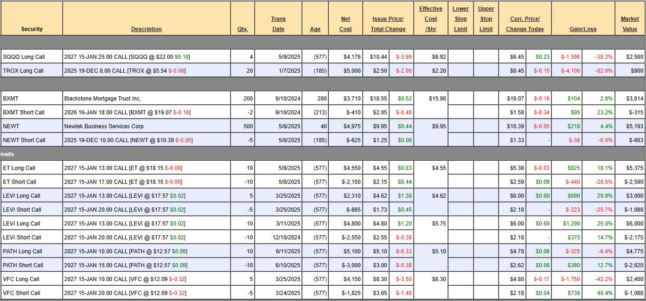Click Lower Stop Limit cell for SQQQ
646x301 pixels.
(x=461, y=57)
